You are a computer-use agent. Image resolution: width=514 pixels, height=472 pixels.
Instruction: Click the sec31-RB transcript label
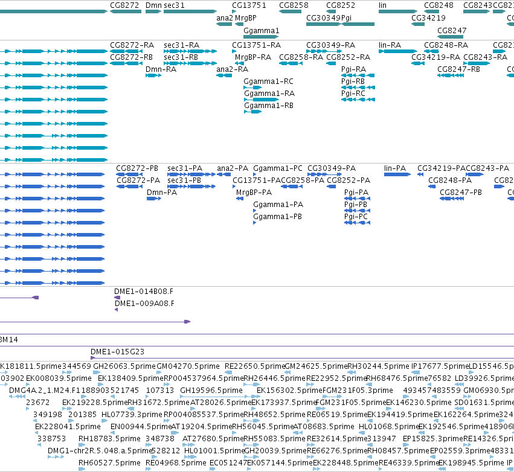(x=181, y=57)
